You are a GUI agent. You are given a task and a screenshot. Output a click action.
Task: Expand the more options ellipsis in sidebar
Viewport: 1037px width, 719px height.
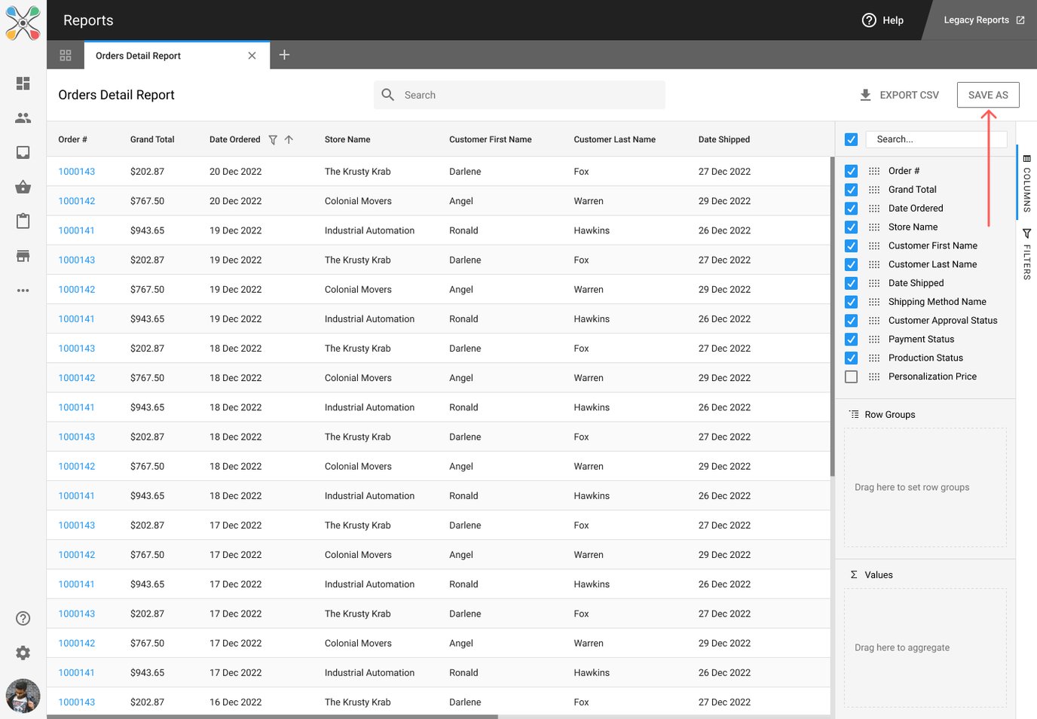[23, 291]
